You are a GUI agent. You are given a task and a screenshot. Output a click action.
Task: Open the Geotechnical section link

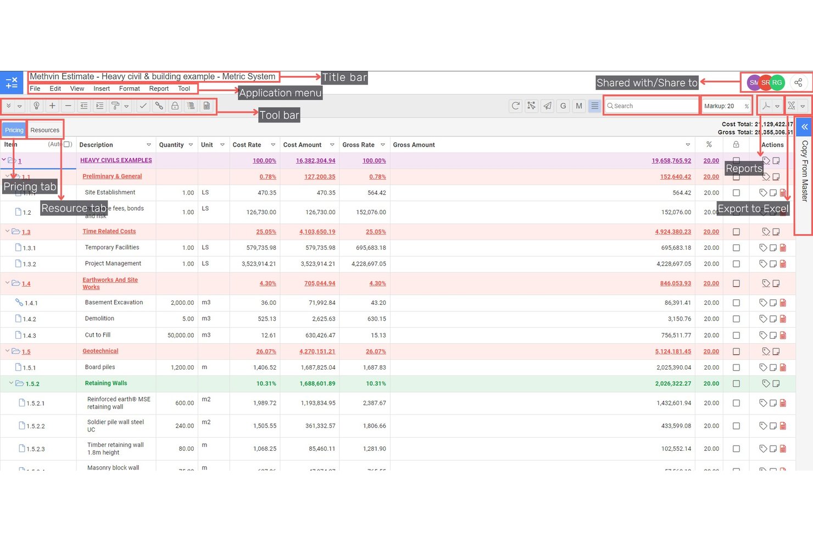101,351
